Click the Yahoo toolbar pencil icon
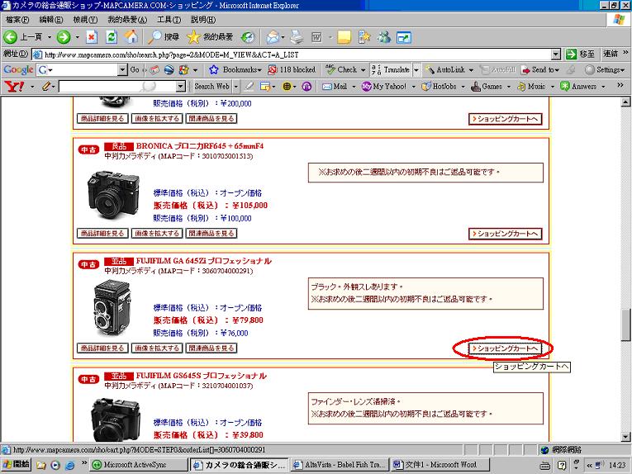Viewport: 632px width, 474px height. tap(46, 86)
